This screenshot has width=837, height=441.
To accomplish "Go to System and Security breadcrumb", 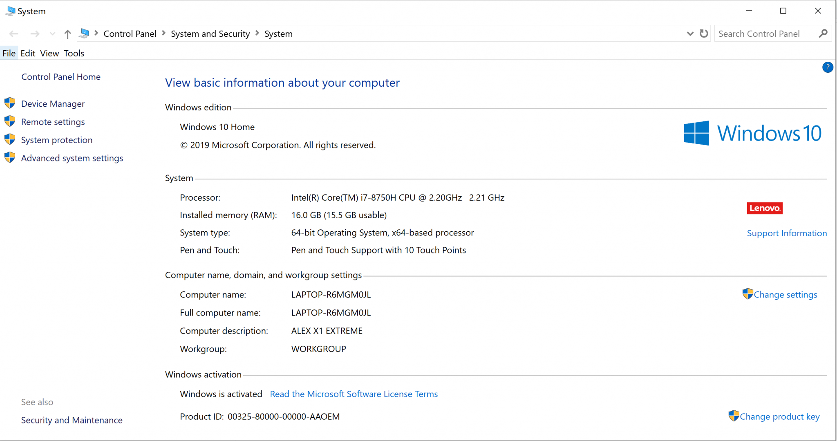I will coord(210,34).
